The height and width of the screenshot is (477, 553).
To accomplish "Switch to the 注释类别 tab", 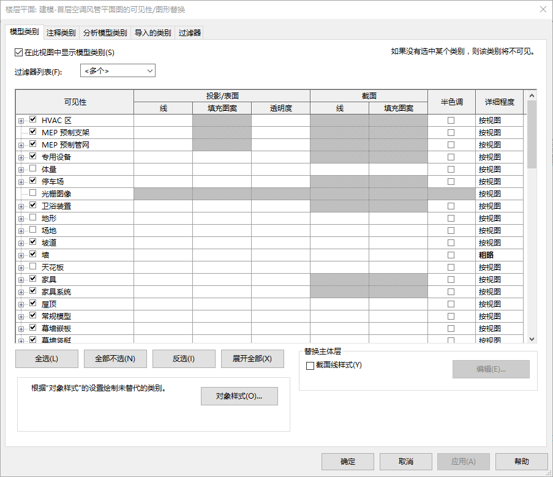I will pos(61,33).
